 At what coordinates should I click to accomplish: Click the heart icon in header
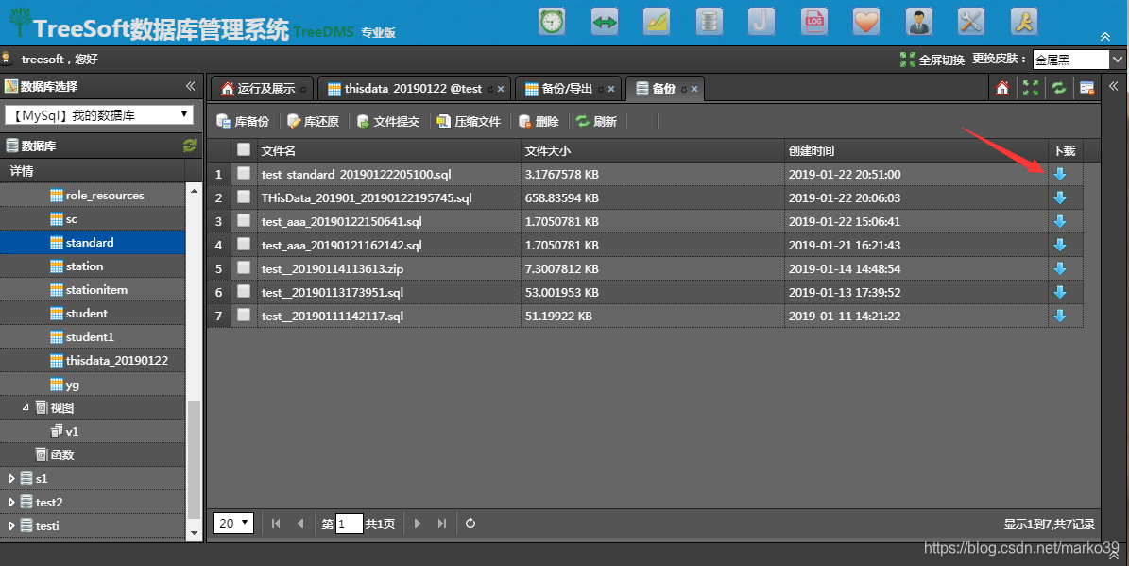[866, 22]
